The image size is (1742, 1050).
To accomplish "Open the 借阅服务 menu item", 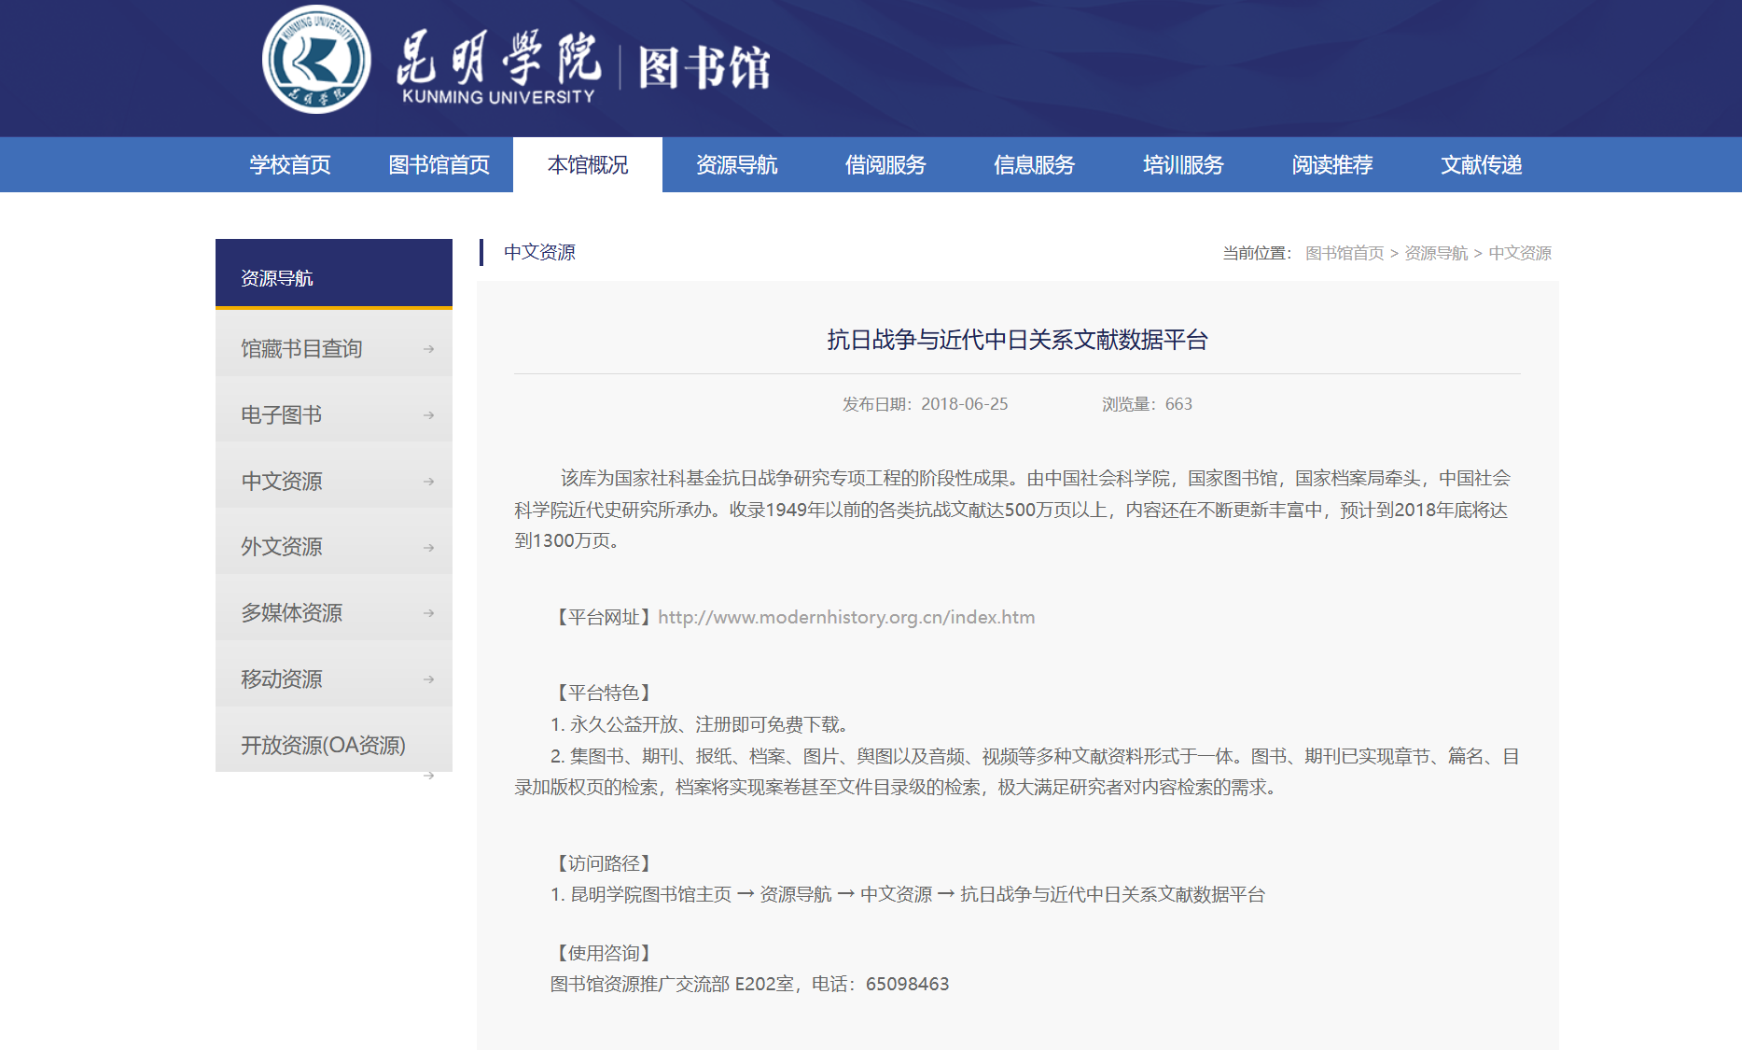I will tap(885, 165).
